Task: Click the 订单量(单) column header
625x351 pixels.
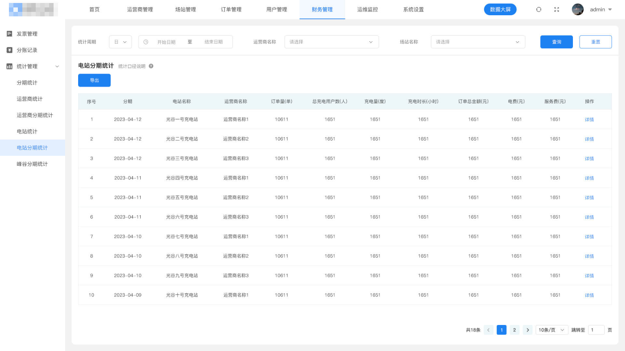Action: click(282, 102)
